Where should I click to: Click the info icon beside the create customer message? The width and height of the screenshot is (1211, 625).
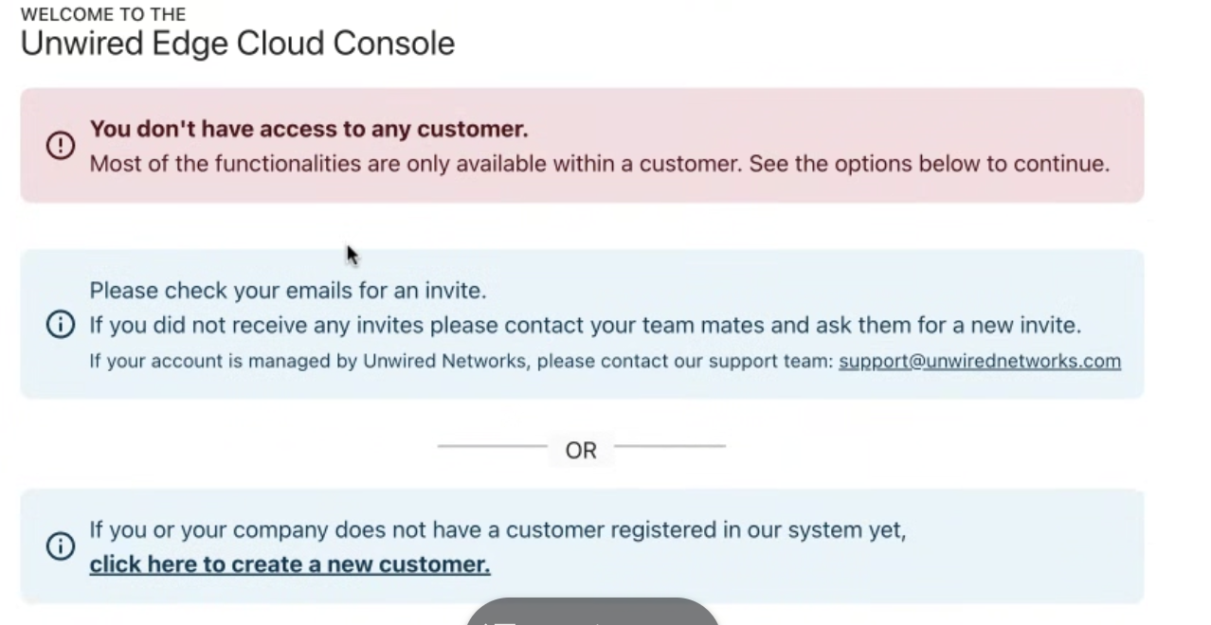(60, 546)
